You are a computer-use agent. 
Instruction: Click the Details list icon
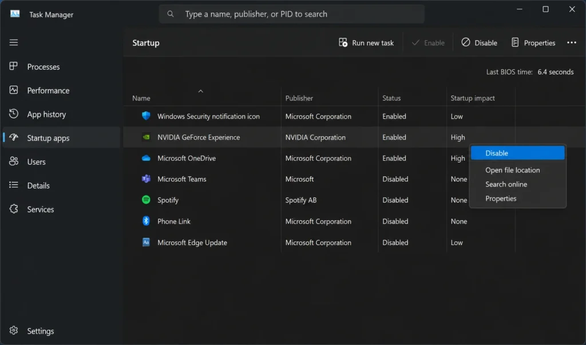[x=14, y=185]
